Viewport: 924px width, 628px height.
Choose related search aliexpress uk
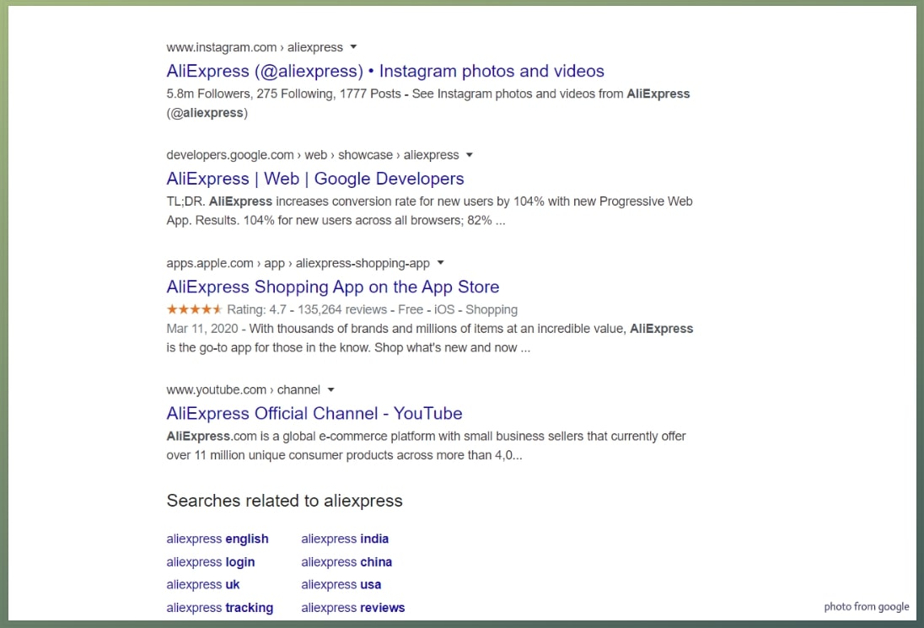pyautogui.click(x=202, y=584)
